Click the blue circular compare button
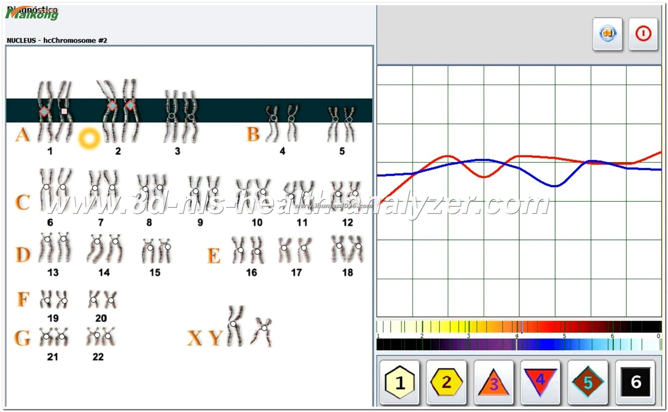Image resolution: width=668 pixels, height=412 pixels. [x=607, y=34]
